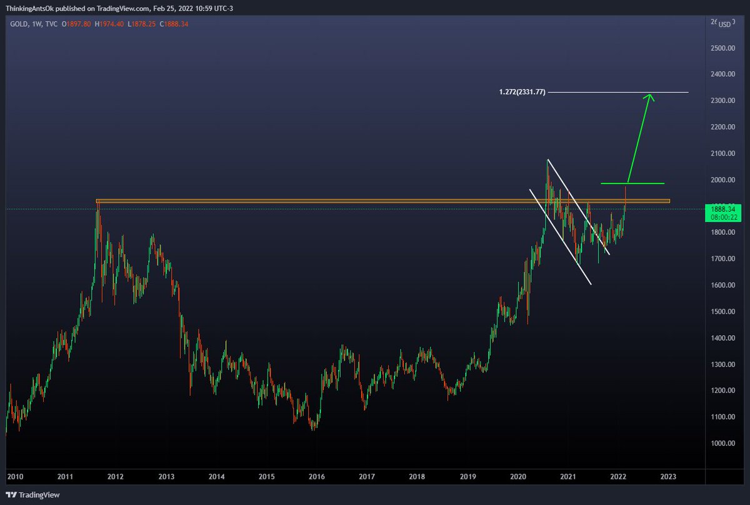
Task: Click the 2200.00 price axis label
Action: click(722, 127)
